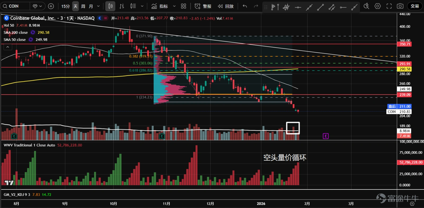
Task: Click the 249.98 SMA 50 price label
Action: click(405, 89)
